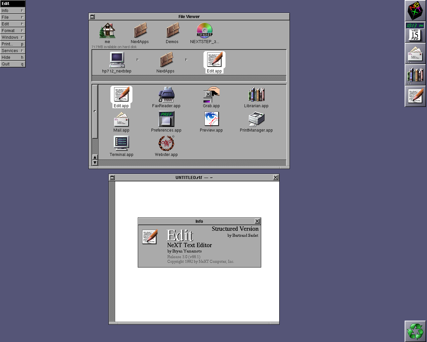
Task: Open the File submenu
Action: (13, 17)
